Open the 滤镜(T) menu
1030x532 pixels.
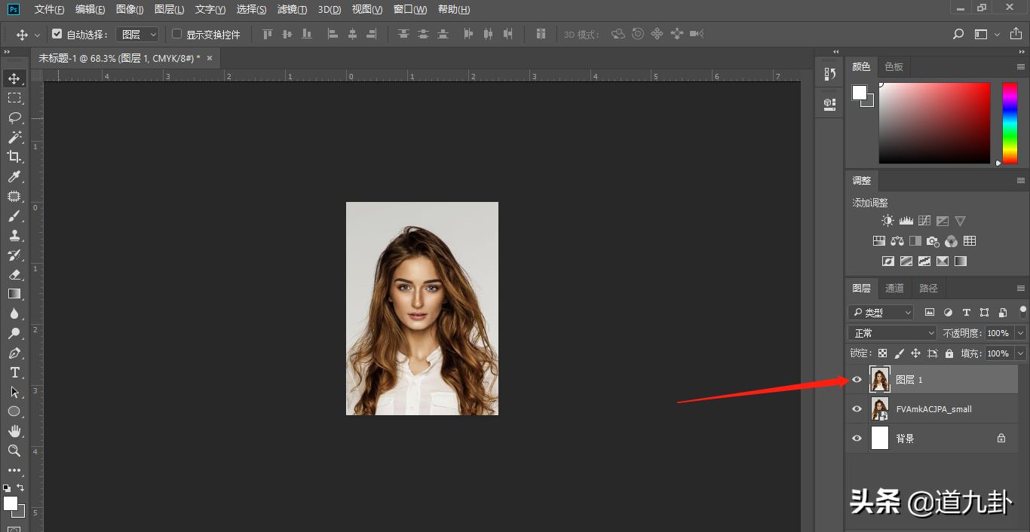click(x=292, y=9)
